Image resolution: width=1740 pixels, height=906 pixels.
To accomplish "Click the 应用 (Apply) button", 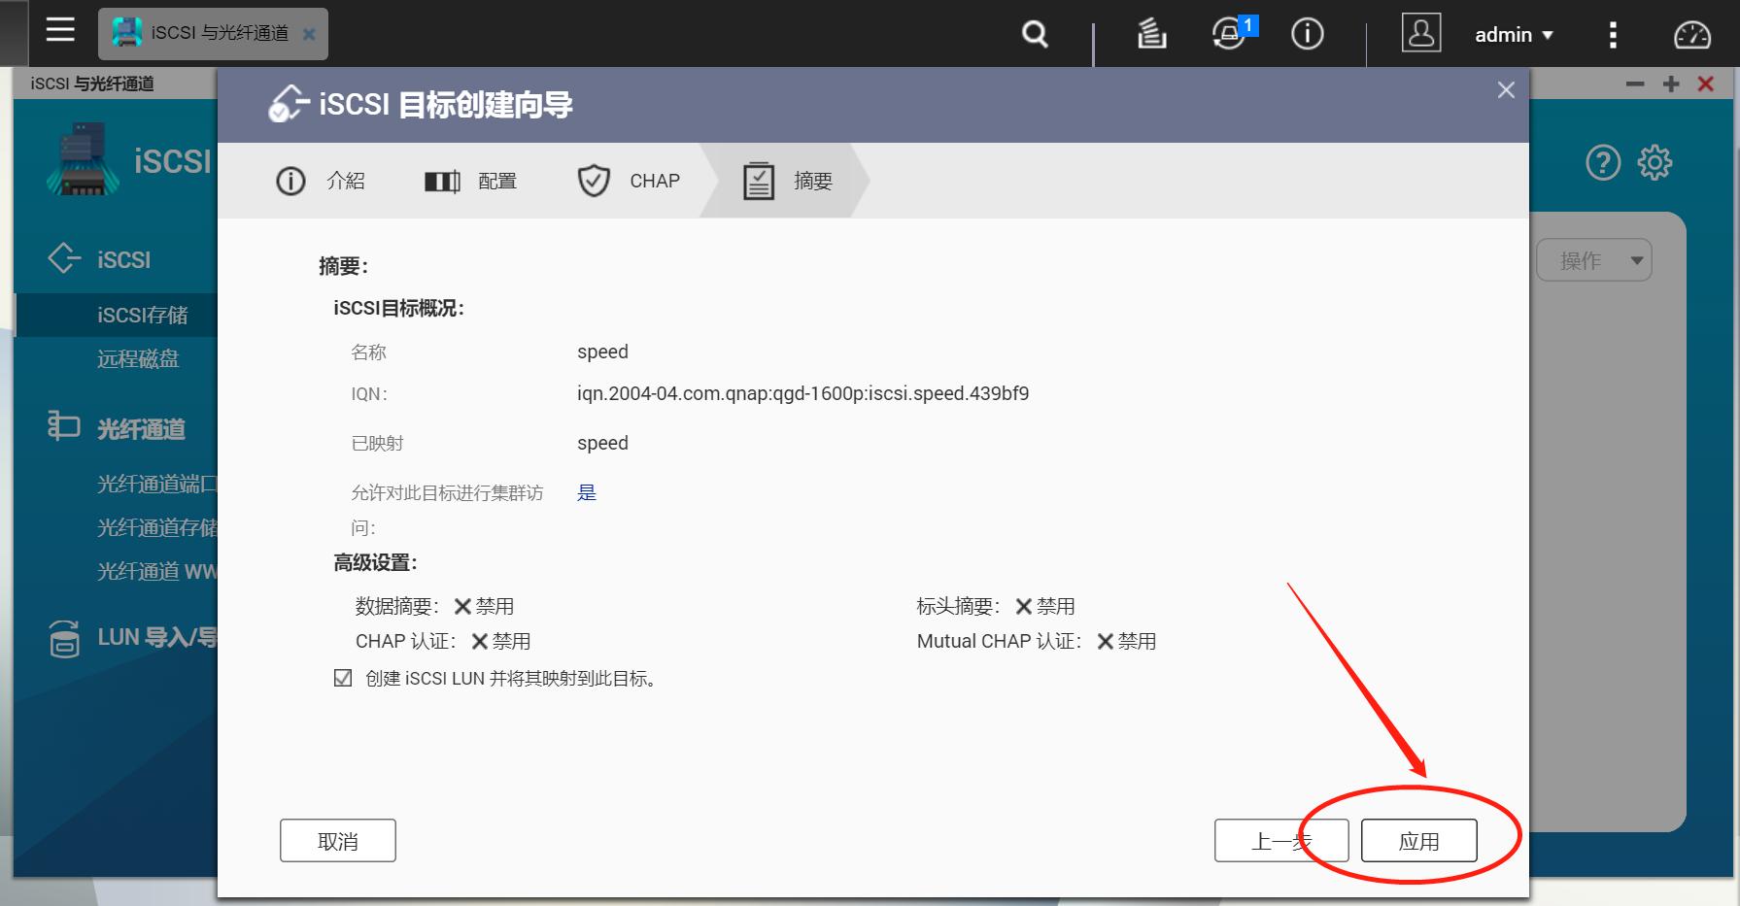I will pos(1417,839).
